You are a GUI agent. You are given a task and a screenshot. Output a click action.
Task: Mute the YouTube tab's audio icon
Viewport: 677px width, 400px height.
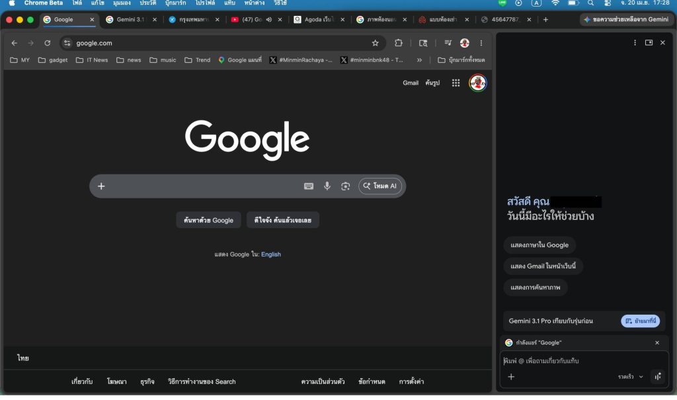pos(269,20)
